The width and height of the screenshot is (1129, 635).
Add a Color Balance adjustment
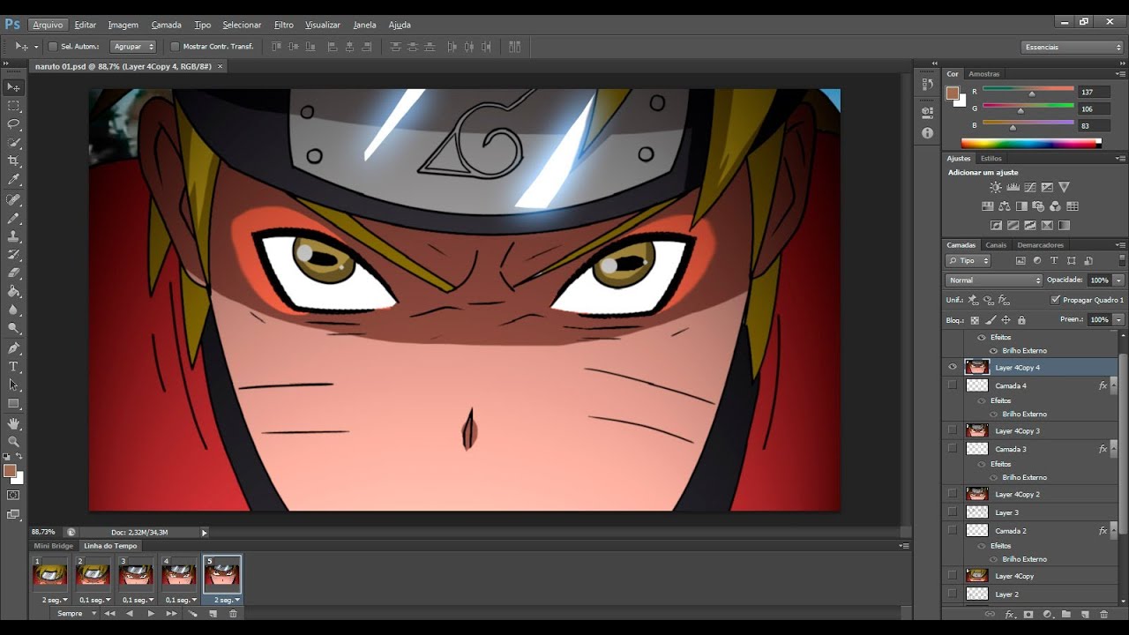1005,206
